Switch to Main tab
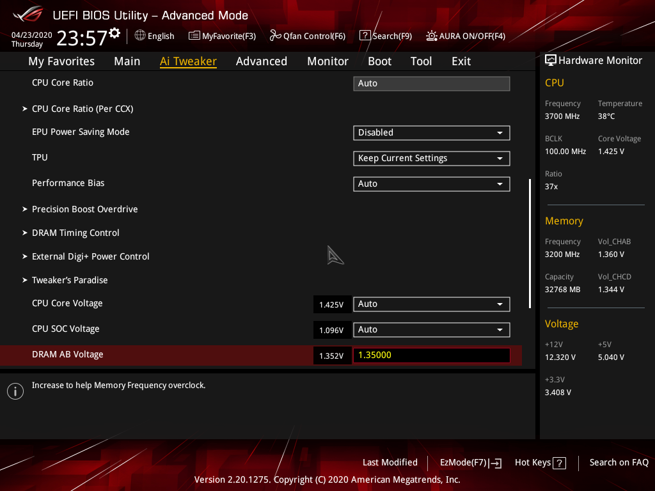The width and height of the screenshot is (655, 491). (x=127, y=61)
